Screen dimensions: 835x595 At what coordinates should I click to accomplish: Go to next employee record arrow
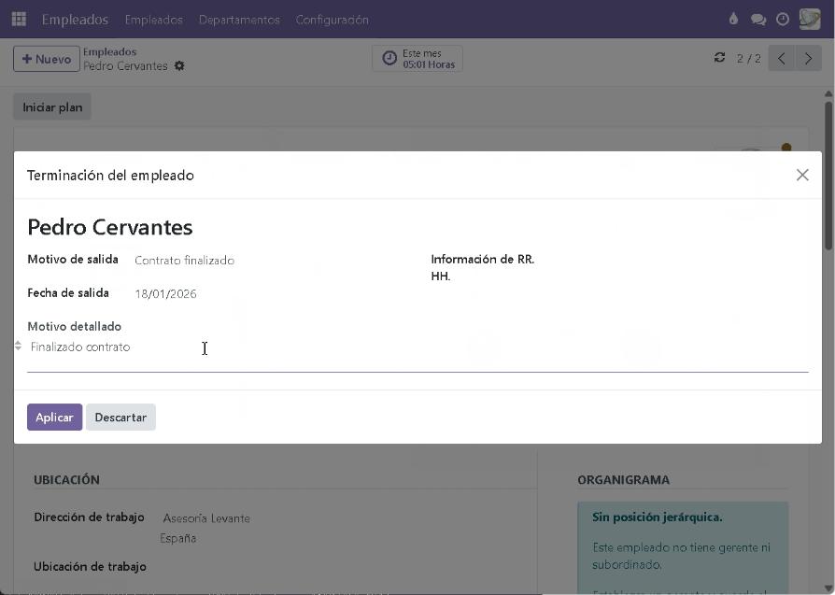(x=808, y=58)
